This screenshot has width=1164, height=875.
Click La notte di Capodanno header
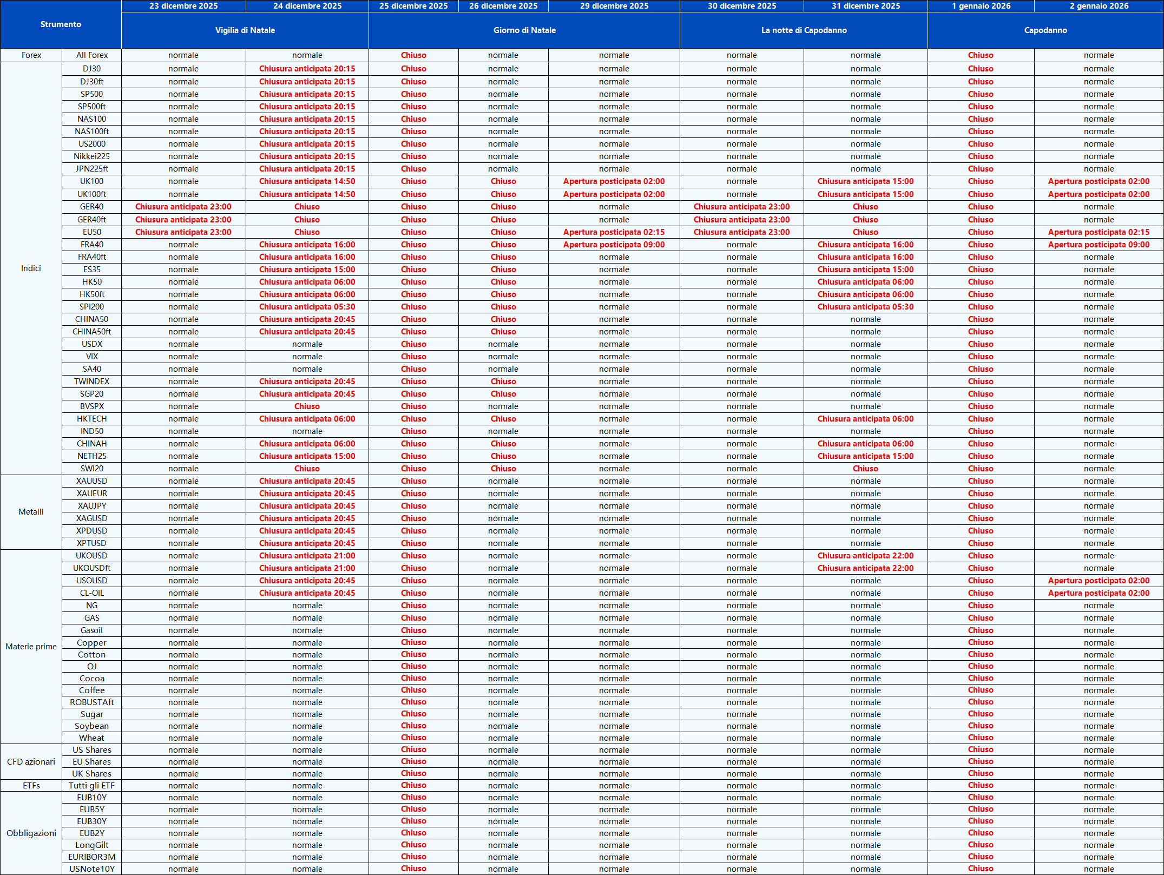pyautogui.click(x=804, y=30)
